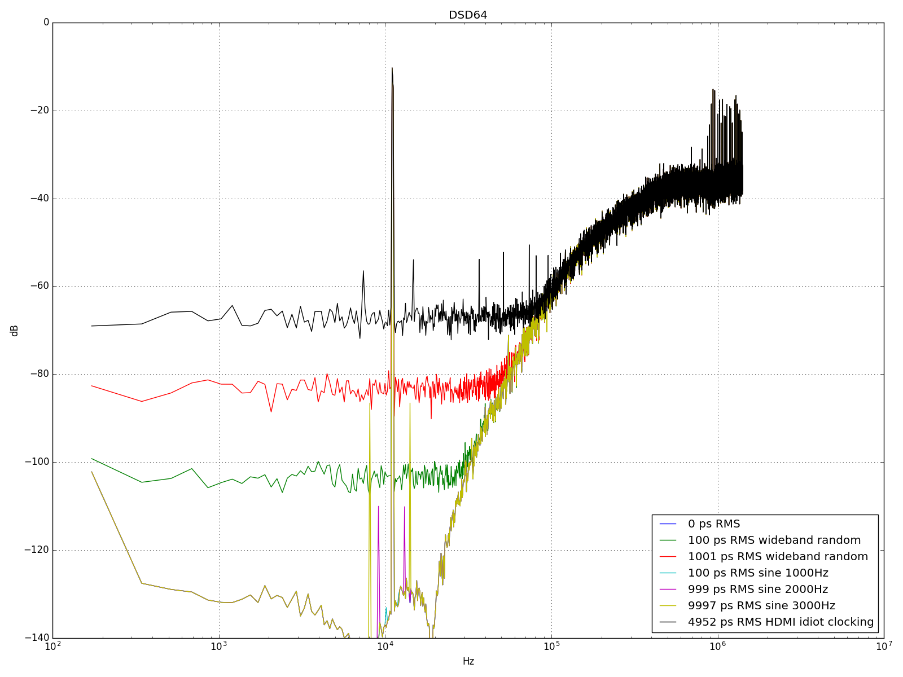Viewport: 903px width, 677px height.
Task: Click the x-axis tick label 10^3
Action: tap(219, 647)
